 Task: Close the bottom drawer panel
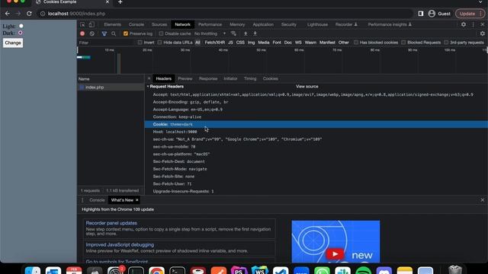[x=483, y=200]
